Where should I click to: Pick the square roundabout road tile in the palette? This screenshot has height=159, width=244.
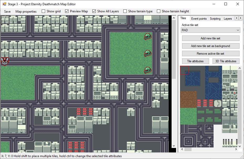(188, 141)
